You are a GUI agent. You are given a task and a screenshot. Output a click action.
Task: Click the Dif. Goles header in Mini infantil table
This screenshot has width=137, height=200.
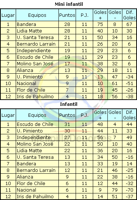pyautogui.click(x=129, y=15)
